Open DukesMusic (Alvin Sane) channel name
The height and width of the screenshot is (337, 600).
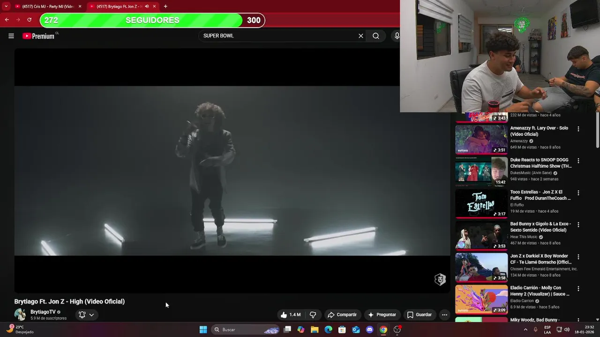pyautogui.click(x=531, y=173)
